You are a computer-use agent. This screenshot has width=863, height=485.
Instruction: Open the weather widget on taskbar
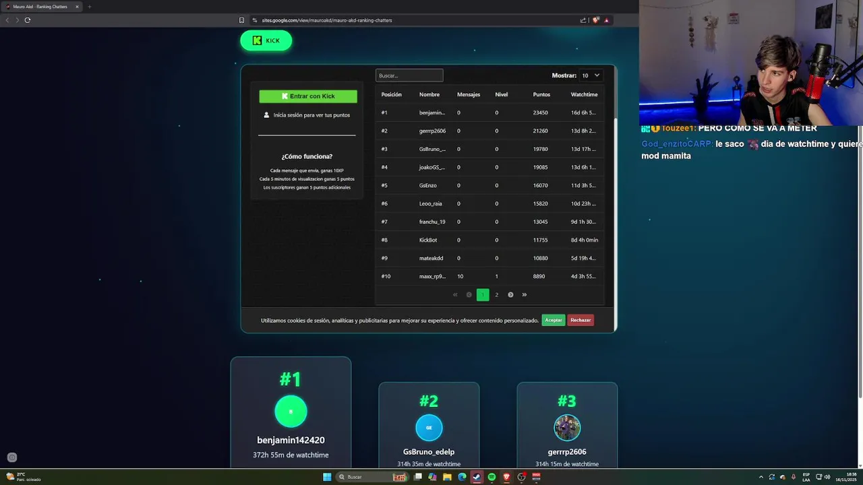tap(24, 477)
